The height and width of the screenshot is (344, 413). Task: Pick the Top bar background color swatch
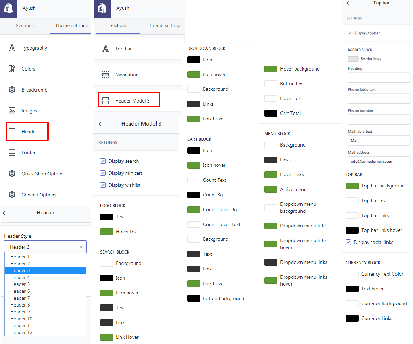tap(352, 186)
